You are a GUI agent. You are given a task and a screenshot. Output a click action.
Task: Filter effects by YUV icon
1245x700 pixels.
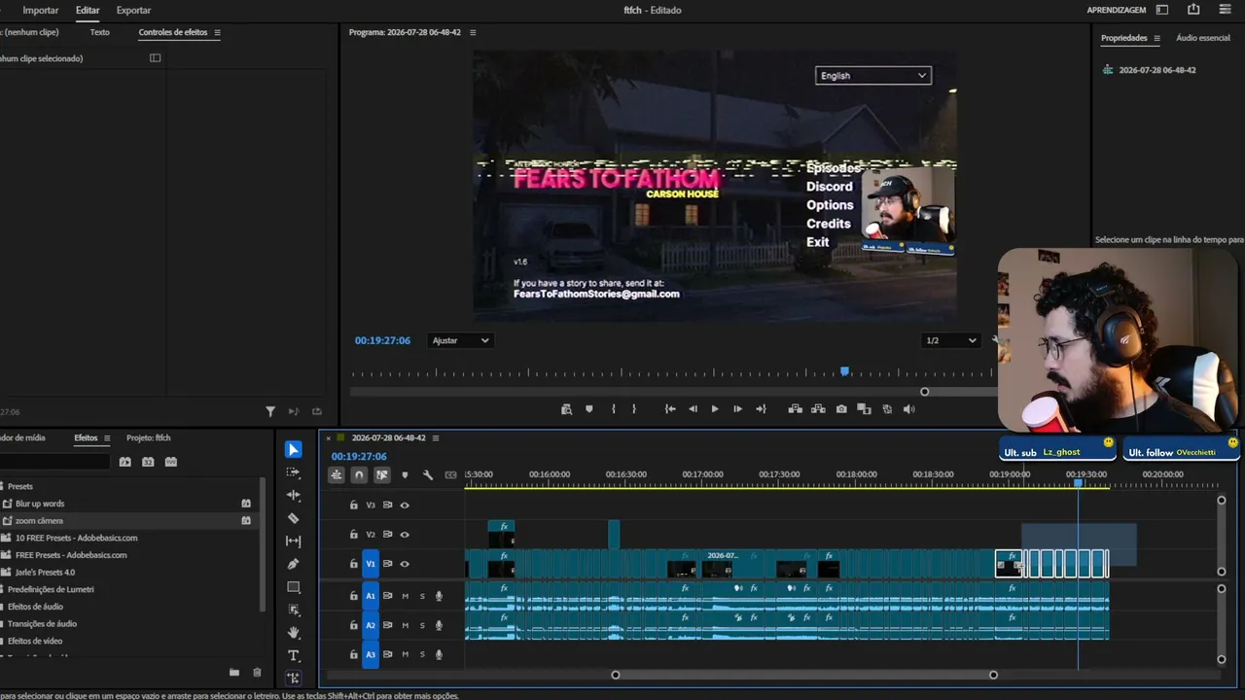tap(171, 462)
